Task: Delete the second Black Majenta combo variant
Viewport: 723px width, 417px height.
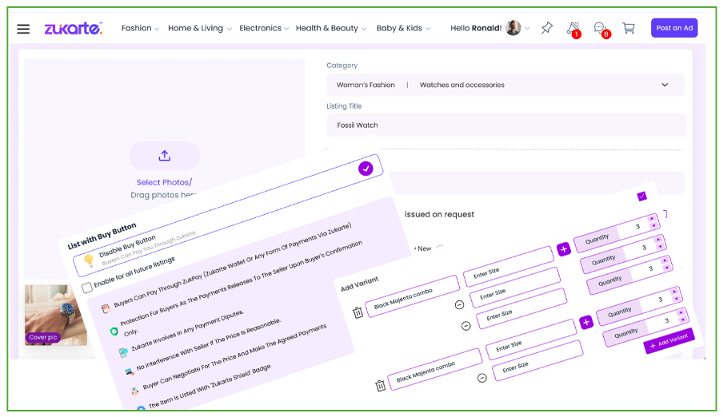Action: [x=381, y=385]
